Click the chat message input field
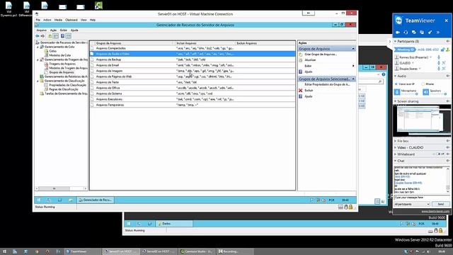The image size is (453, 255). 422,198
